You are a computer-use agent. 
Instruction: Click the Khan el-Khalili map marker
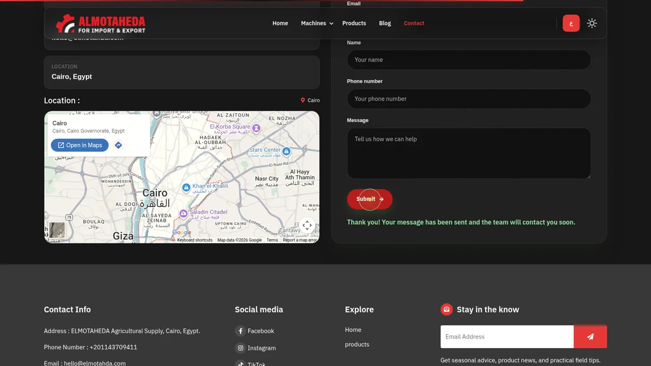[x=186, y=188]
